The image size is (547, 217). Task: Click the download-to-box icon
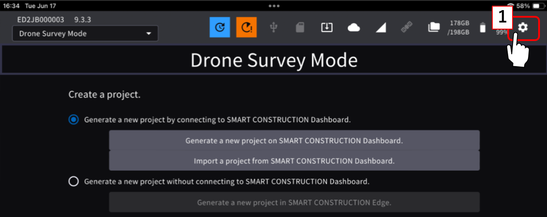[x=326, y=28]
